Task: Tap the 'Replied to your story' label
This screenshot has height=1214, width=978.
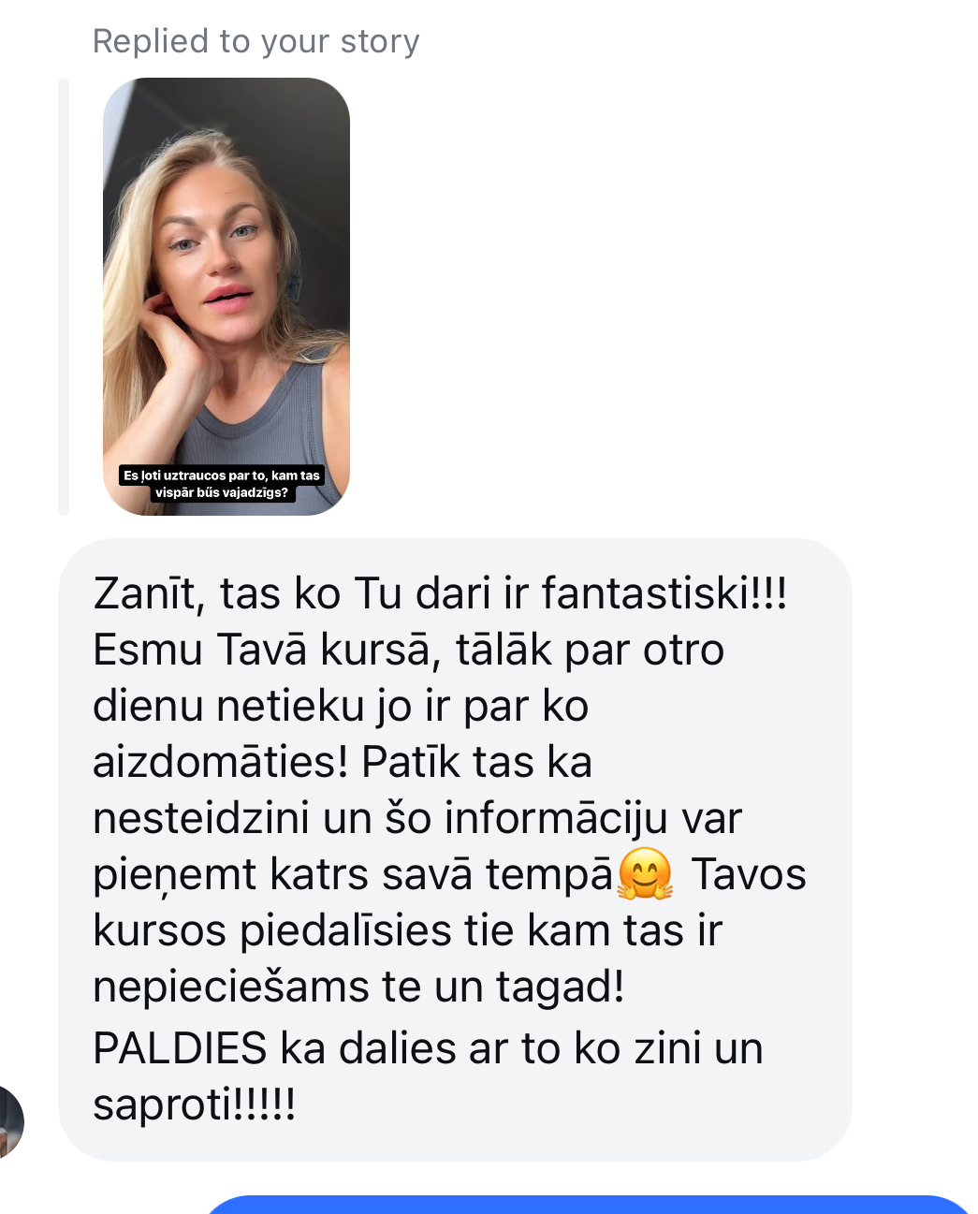Action: click(x=255, y=41)
